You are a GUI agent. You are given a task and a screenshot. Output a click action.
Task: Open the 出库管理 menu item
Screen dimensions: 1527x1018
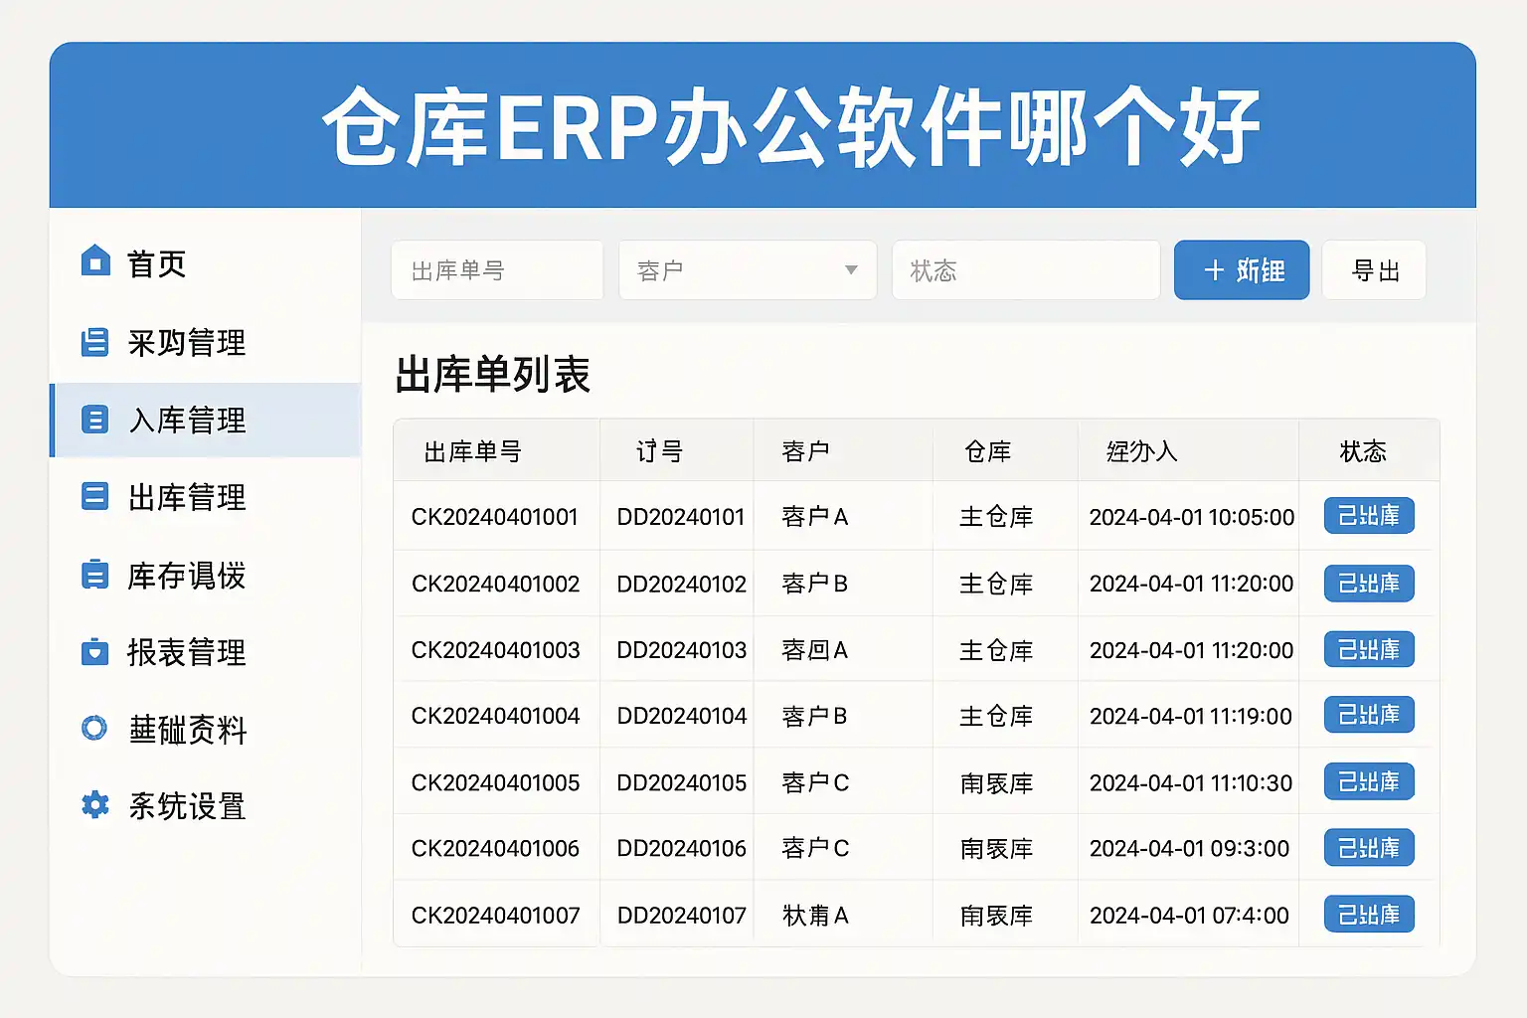click(x=187, y=497)
